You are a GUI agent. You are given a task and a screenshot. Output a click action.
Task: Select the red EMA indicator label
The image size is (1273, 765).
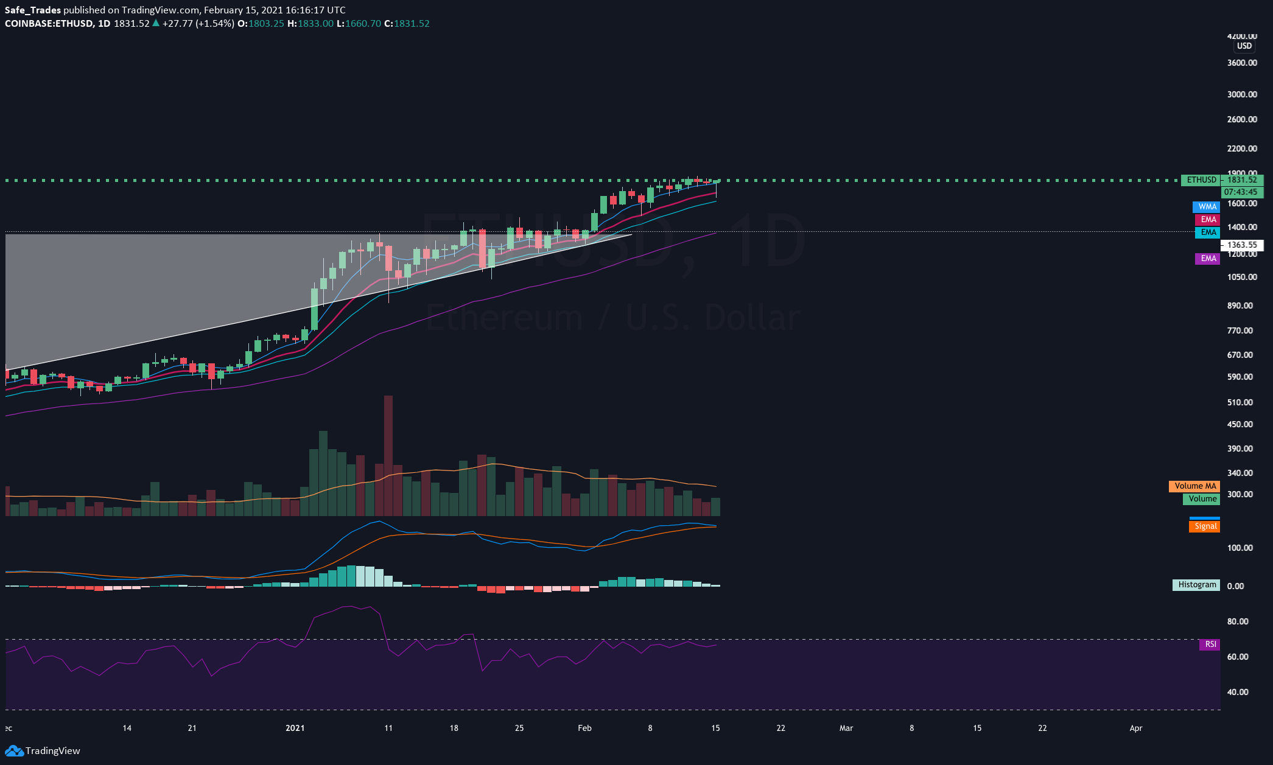click(x=1208, y=220)
